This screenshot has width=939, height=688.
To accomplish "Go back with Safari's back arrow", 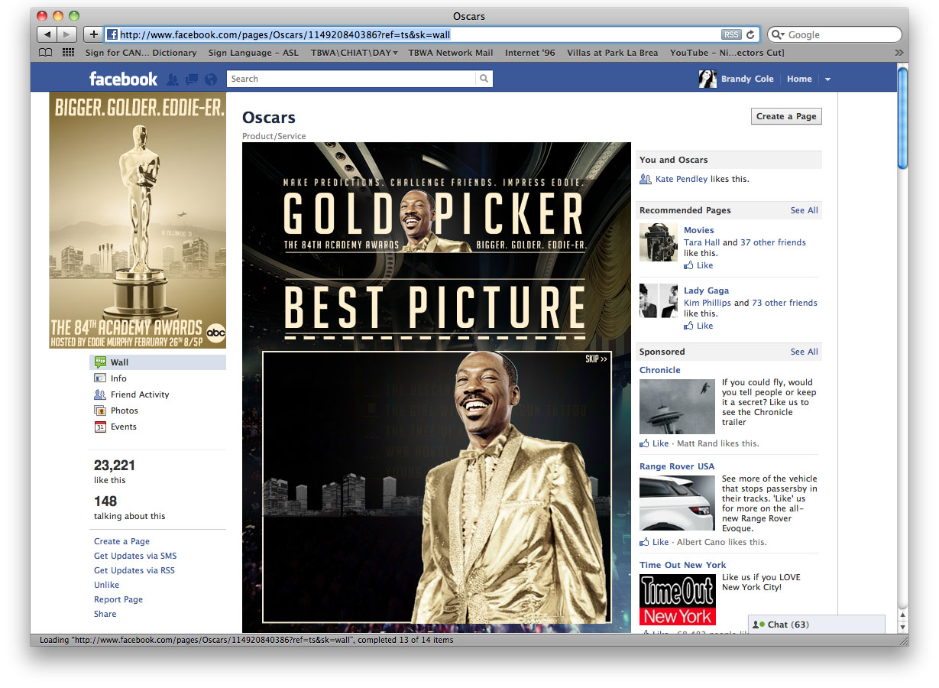I will [47, 34].
